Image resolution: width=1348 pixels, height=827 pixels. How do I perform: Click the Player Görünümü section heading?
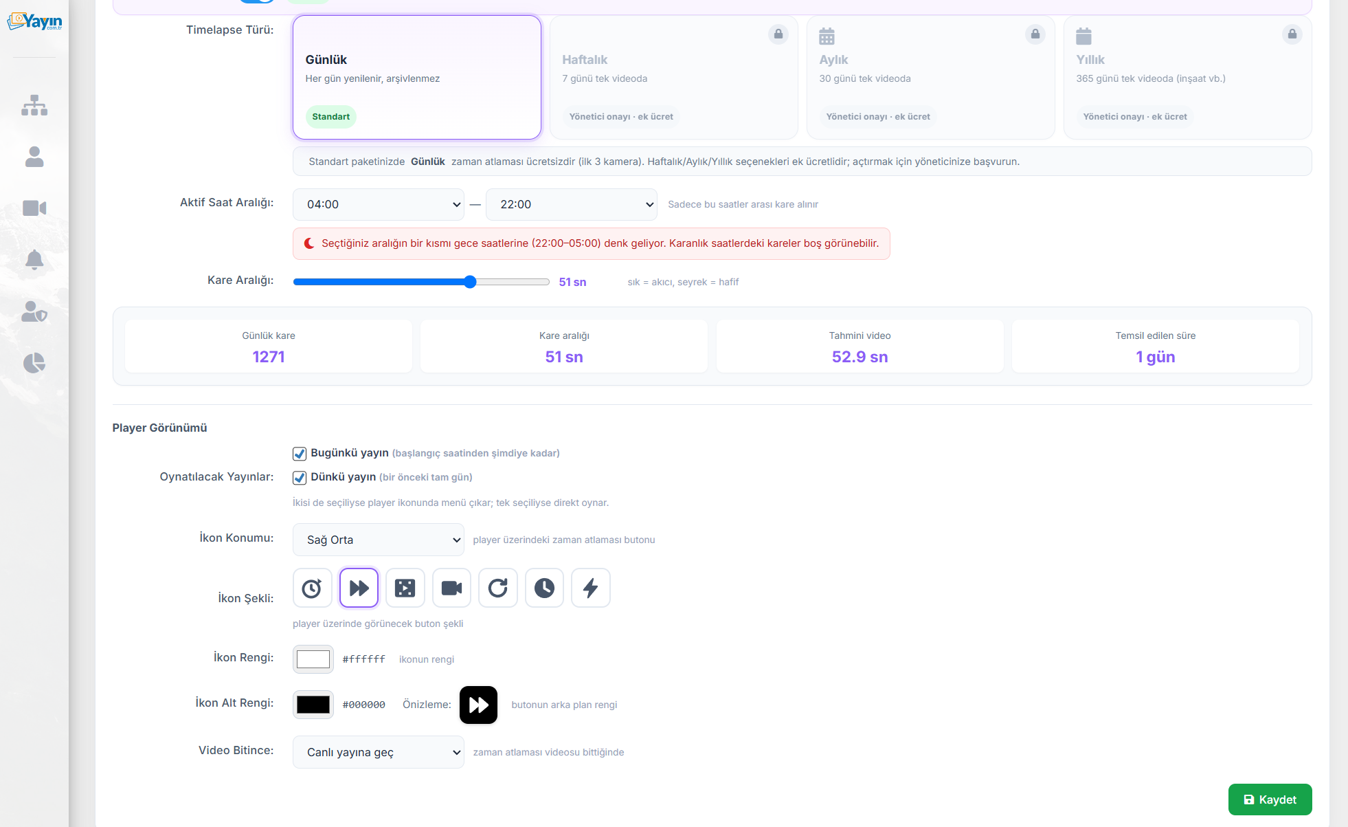tap(159, 428)
